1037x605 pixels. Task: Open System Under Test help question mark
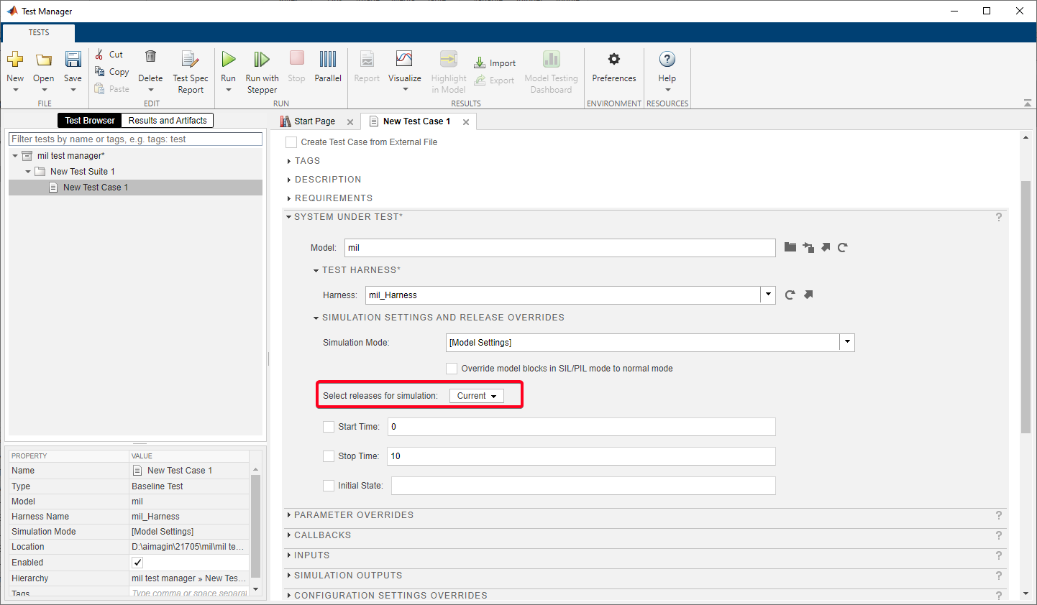coord(999,217)
